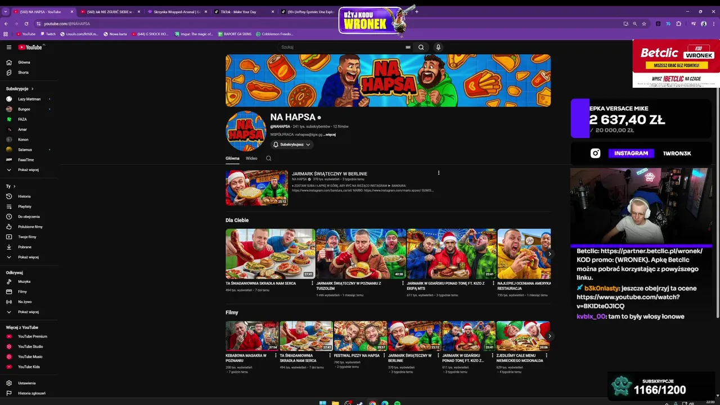The image size is (720, 405).
Task: Open Lazy Mattman subscription channel
Action: point(29,99)
